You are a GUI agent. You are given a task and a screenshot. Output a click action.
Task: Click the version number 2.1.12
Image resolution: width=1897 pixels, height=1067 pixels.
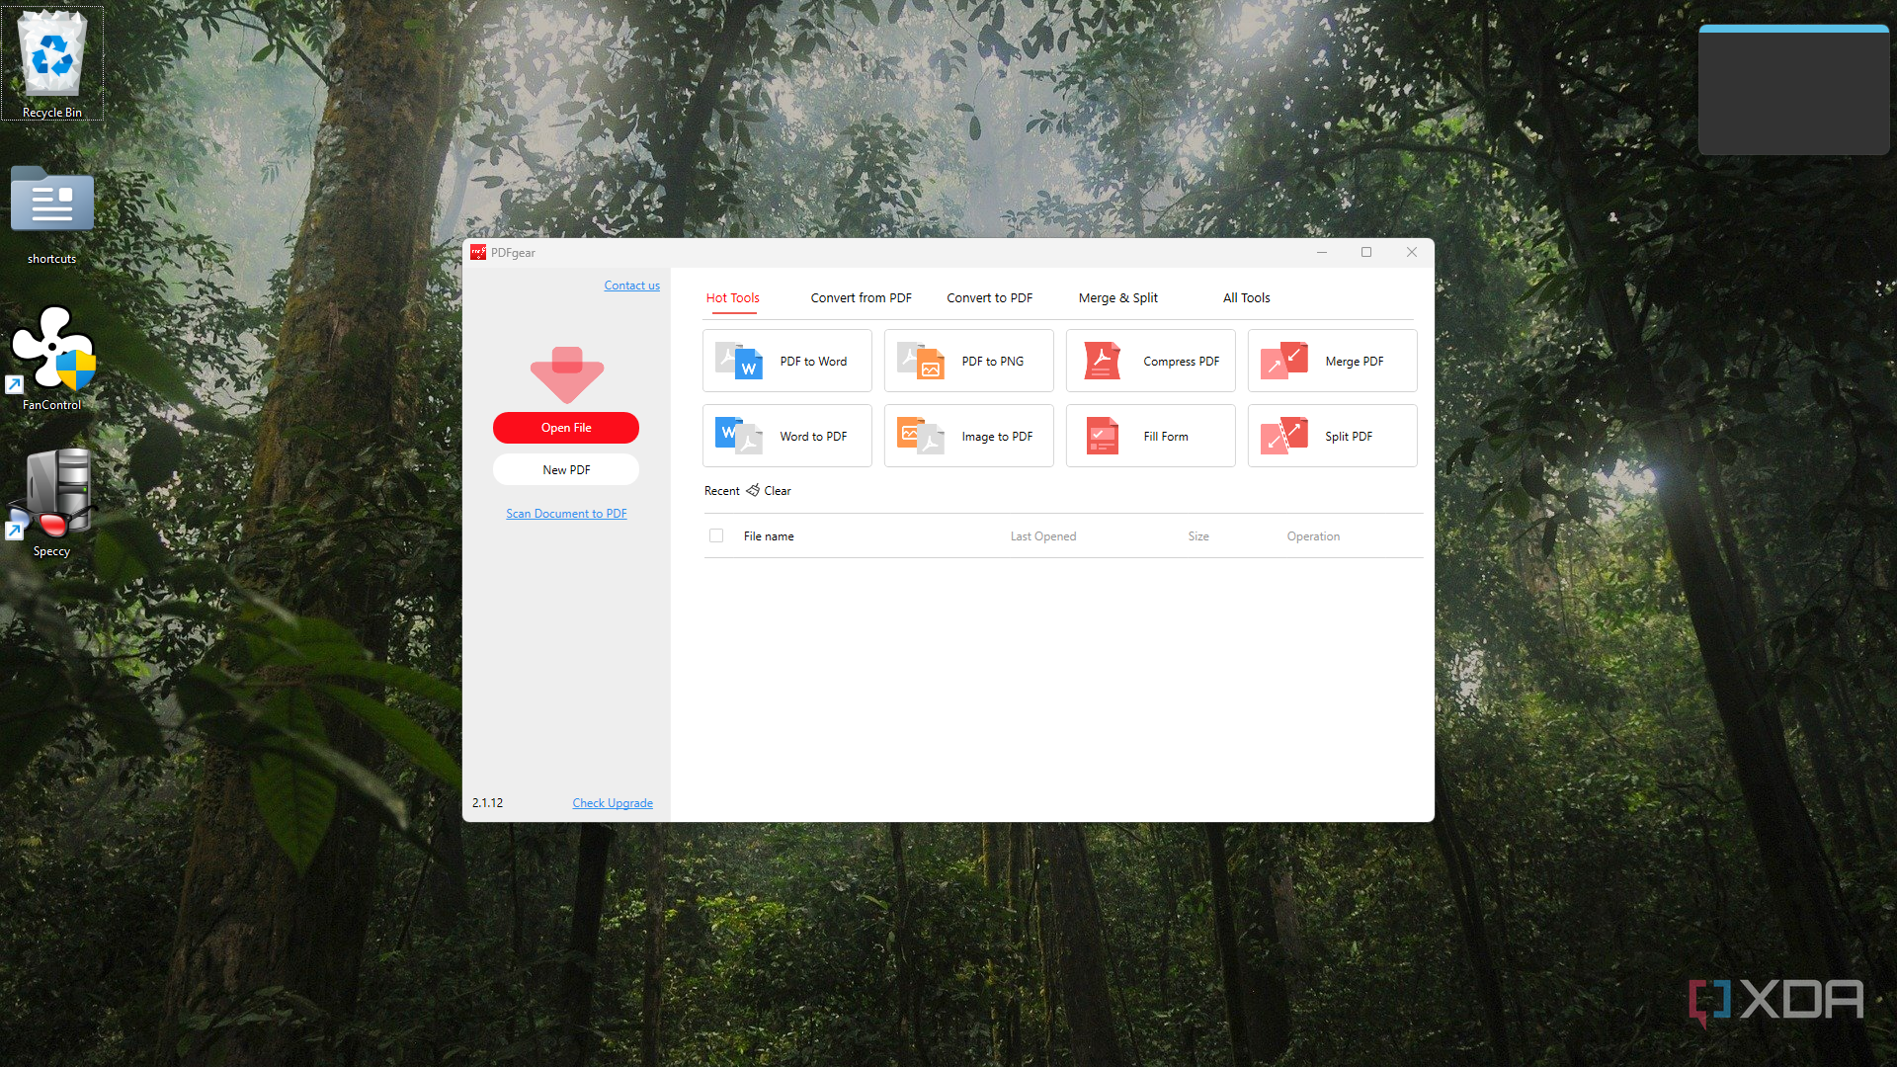click(487, 803)
